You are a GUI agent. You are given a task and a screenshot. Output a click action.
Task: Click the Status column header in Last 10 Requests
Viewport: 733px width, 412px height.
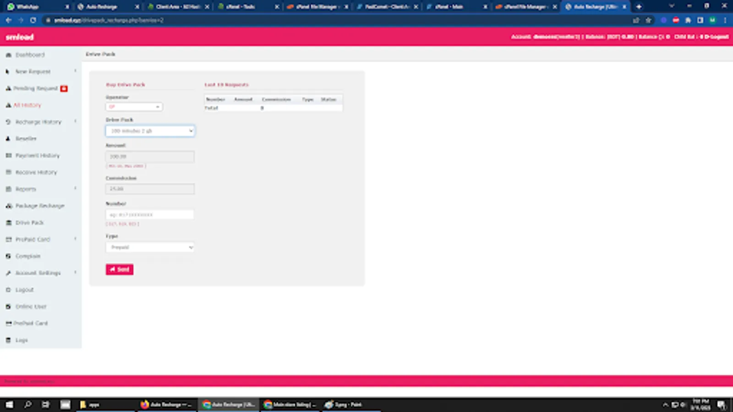point(328,99)
